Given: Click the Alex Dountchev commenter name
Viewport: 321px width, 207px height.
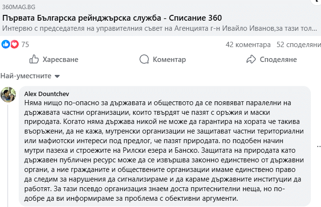Looking at the screenshot, I should (47, 94).
